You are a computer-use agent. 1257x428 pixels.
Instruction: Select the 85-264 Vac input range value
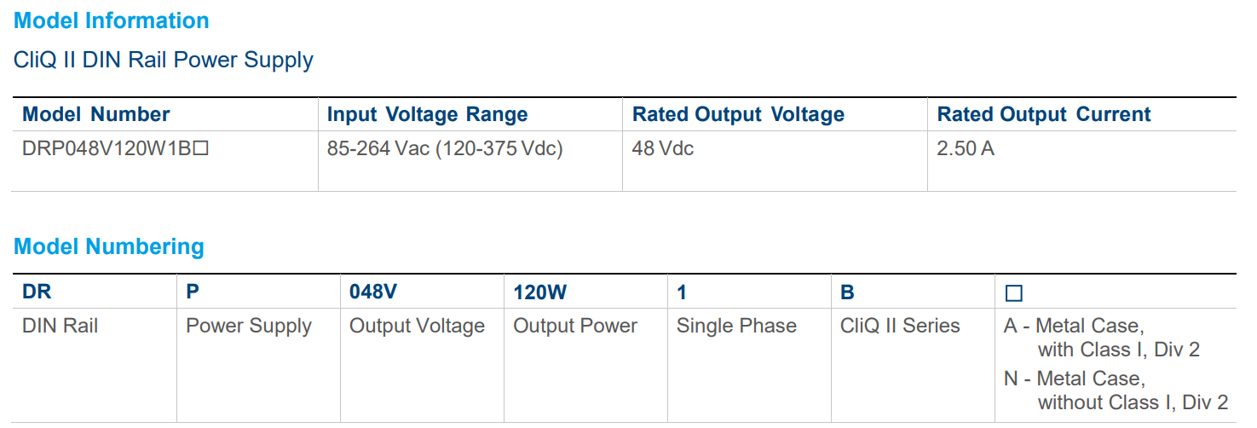coord(445,148)
